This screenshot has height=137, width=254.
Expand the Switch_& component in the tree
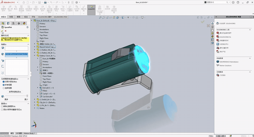point(35,99)
